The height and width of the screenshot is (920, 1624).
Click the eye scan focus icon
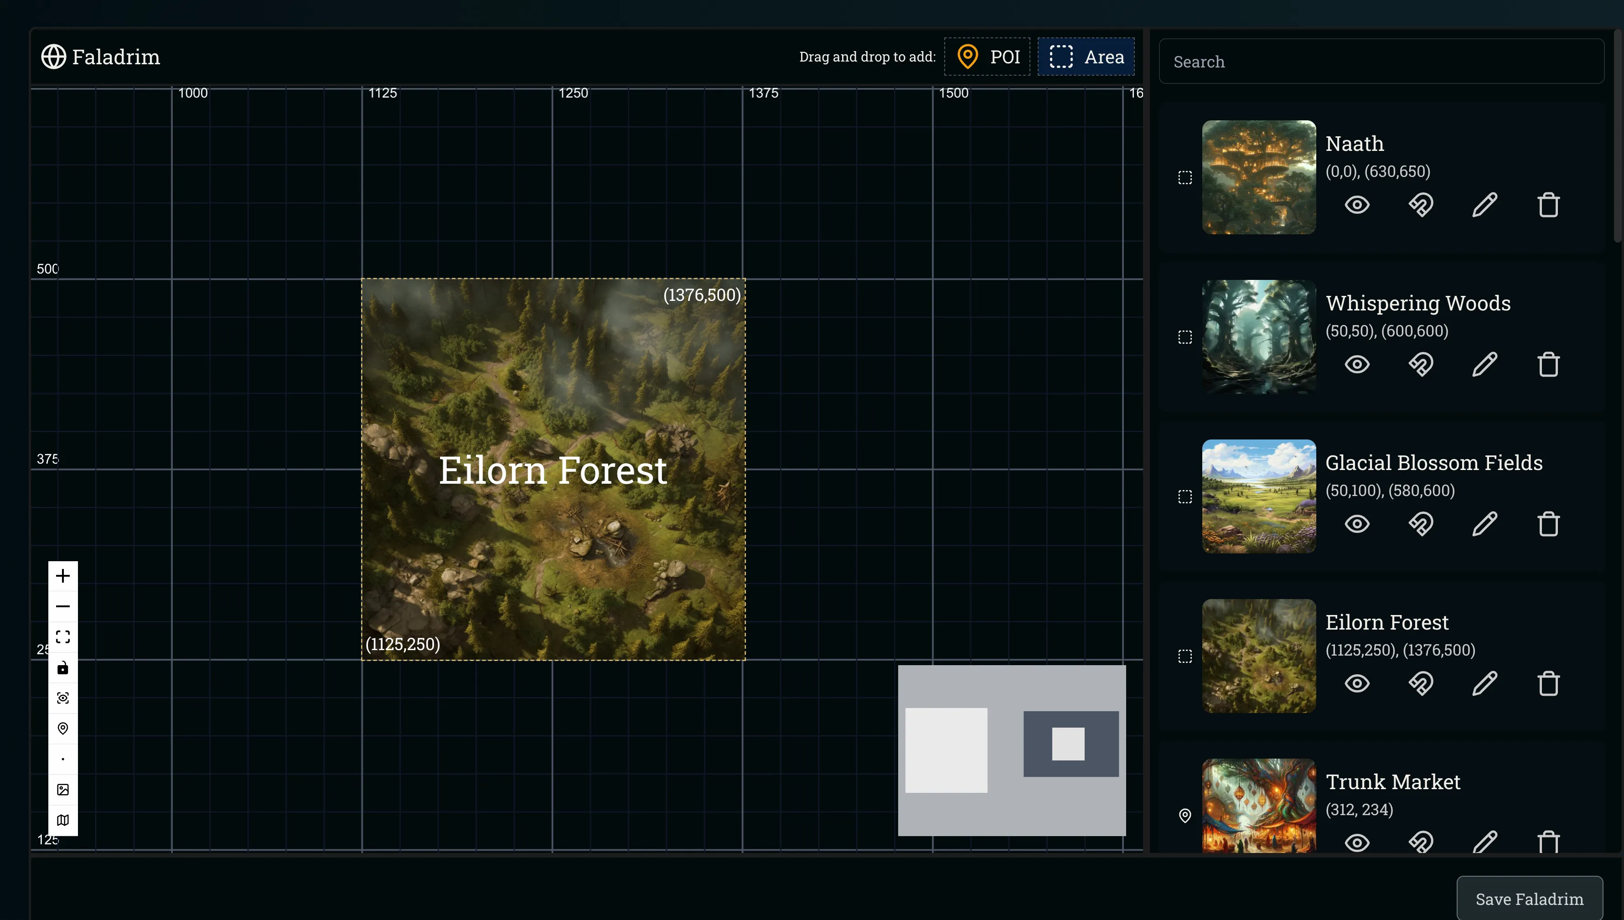coord(62,698)
